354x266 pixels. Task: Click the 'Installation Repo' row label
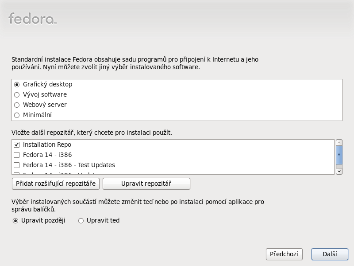click(x=47, y=145)
